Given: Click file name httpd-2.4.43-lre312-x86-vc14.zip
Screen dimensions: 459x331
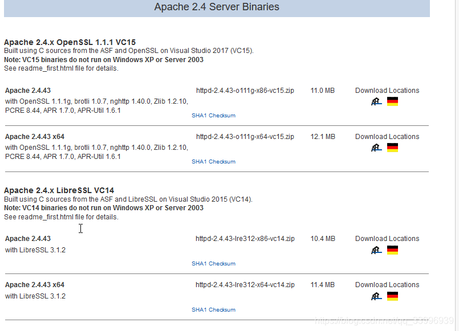Looking at the screenshot, I should pyautogui.click(x=245, y=239).
